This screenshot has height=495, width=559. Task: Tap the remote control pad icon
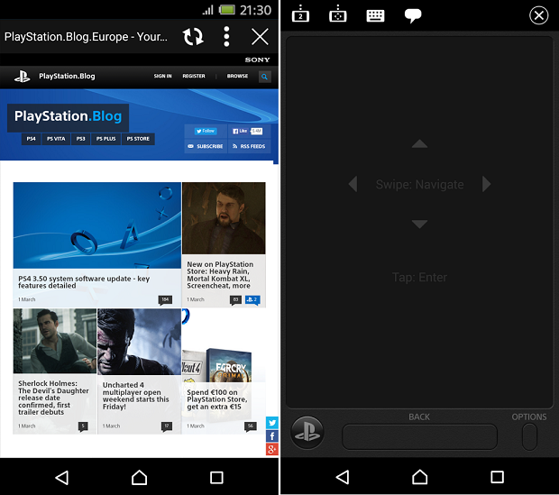point(337,14)
